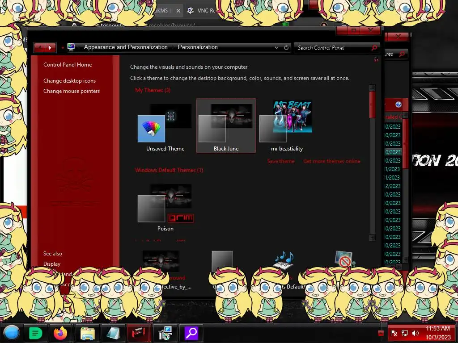Apply the mr beastiality theme
Viewport: 458px width, 343px height.
pyautogui.click(x=287, y=125)
